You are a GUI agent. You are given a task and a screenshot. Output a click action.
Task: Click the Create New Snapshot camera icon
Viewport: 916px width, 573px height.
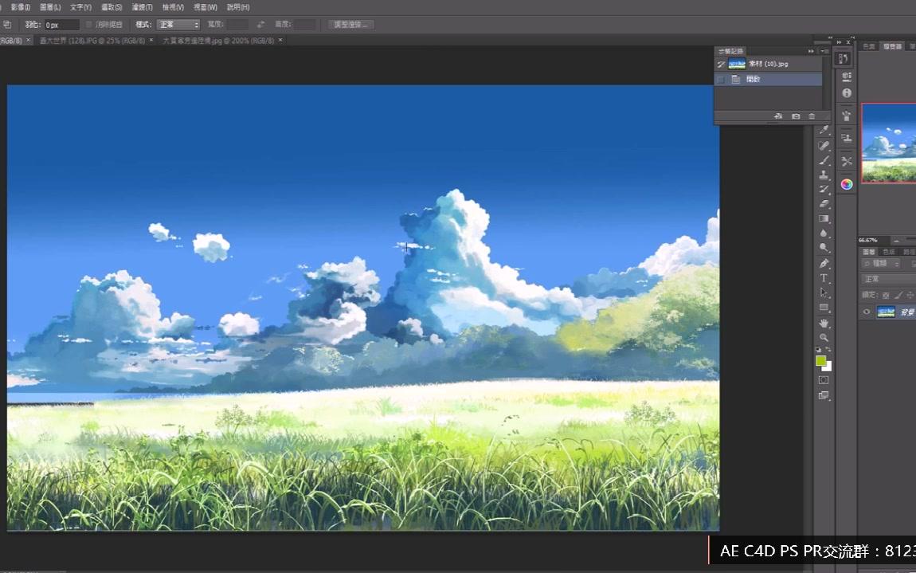click(x=796, y=116)
